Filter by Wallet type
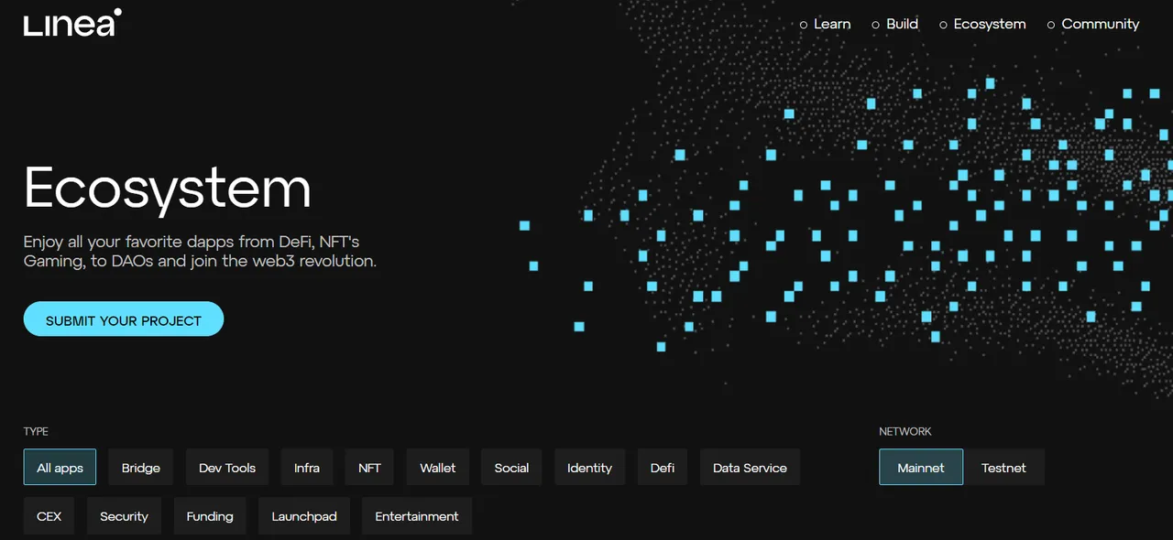Image resolution: width=1173 pixels, height=540 pixels. (438, 467)
